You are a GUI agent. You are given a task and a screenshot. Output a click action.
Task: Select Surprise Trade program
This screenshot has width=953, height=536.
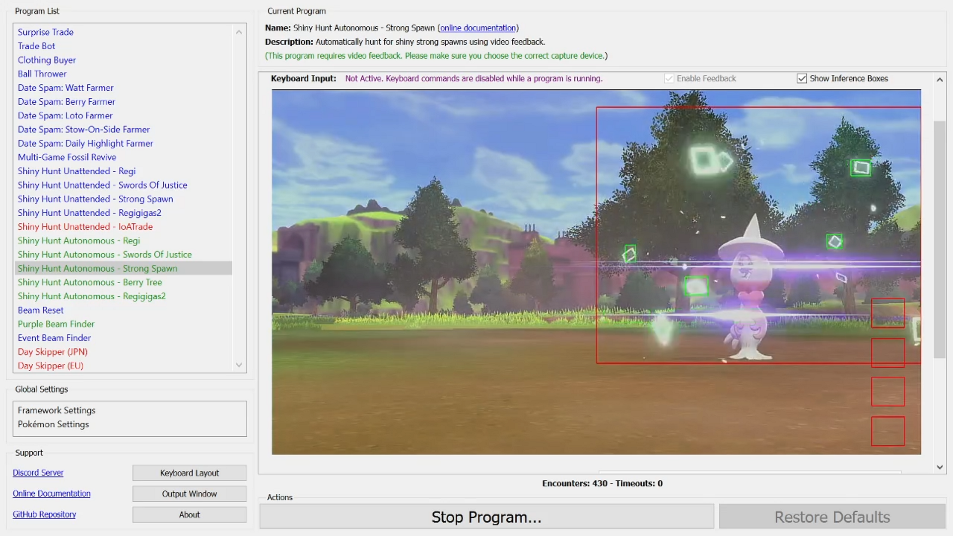[46, 32]
